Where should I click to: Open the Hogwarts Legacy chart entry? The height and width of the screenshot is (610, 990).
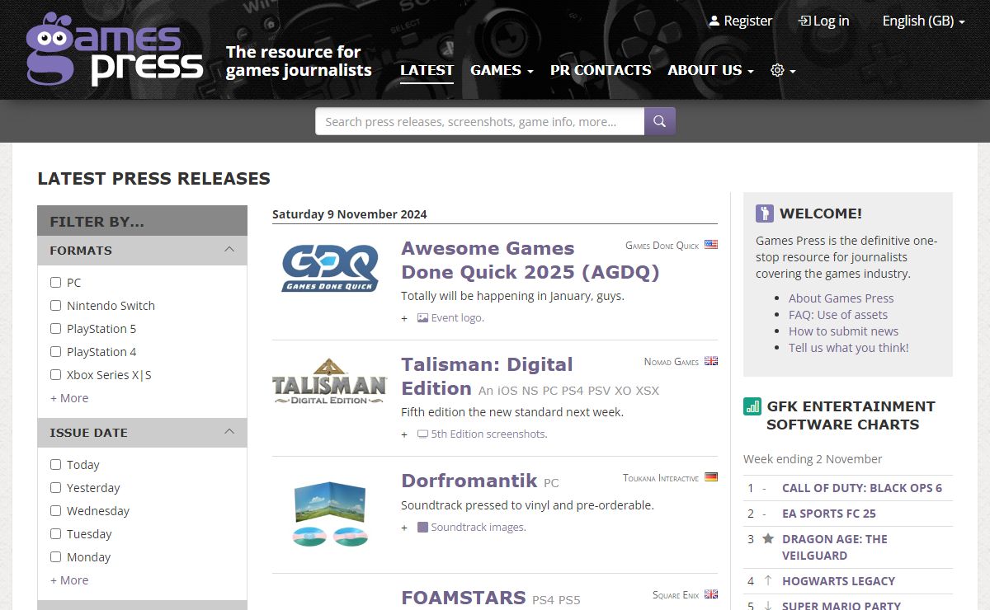(x=838, y=581)
